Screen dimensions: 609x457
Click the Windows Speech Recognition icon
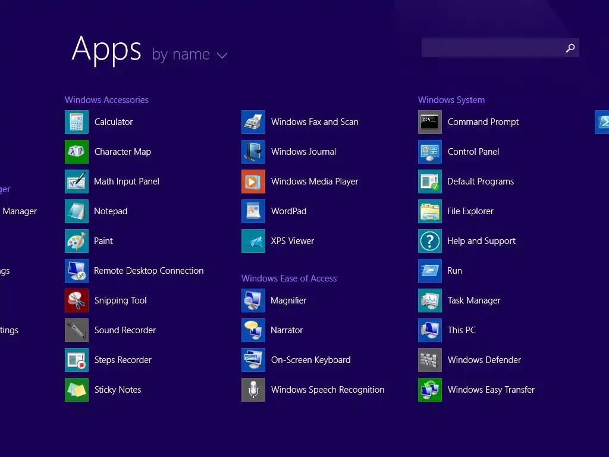coord(253,390)
